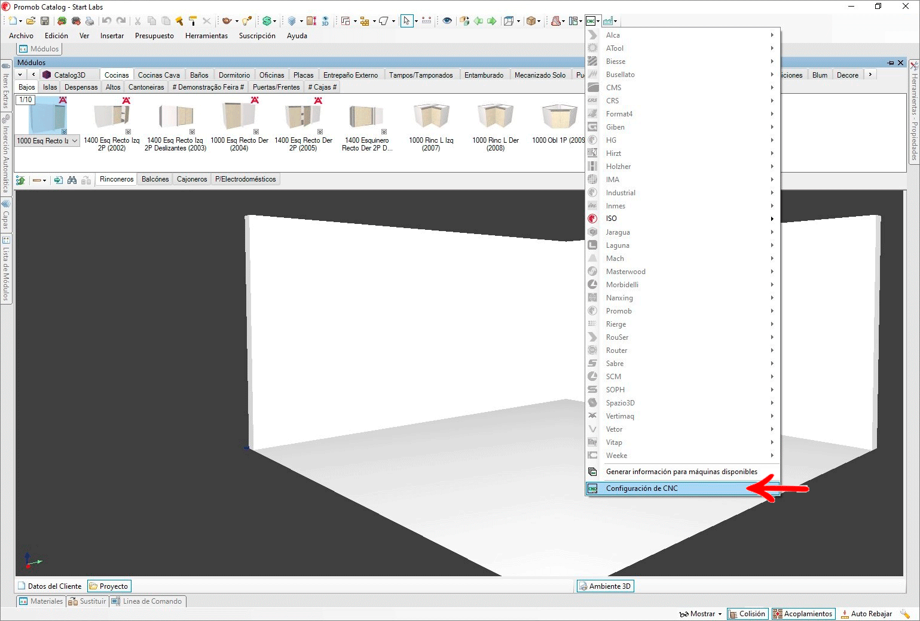920x621 pixels.
Task: Click the budget dollar sign icon
Action: 267,21
